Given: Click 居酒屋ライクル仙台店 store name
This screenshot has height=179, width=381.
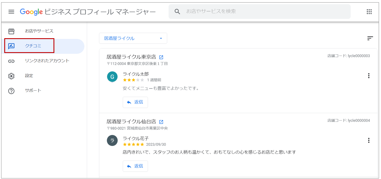Looking at the screenshot, I should 131,121.
